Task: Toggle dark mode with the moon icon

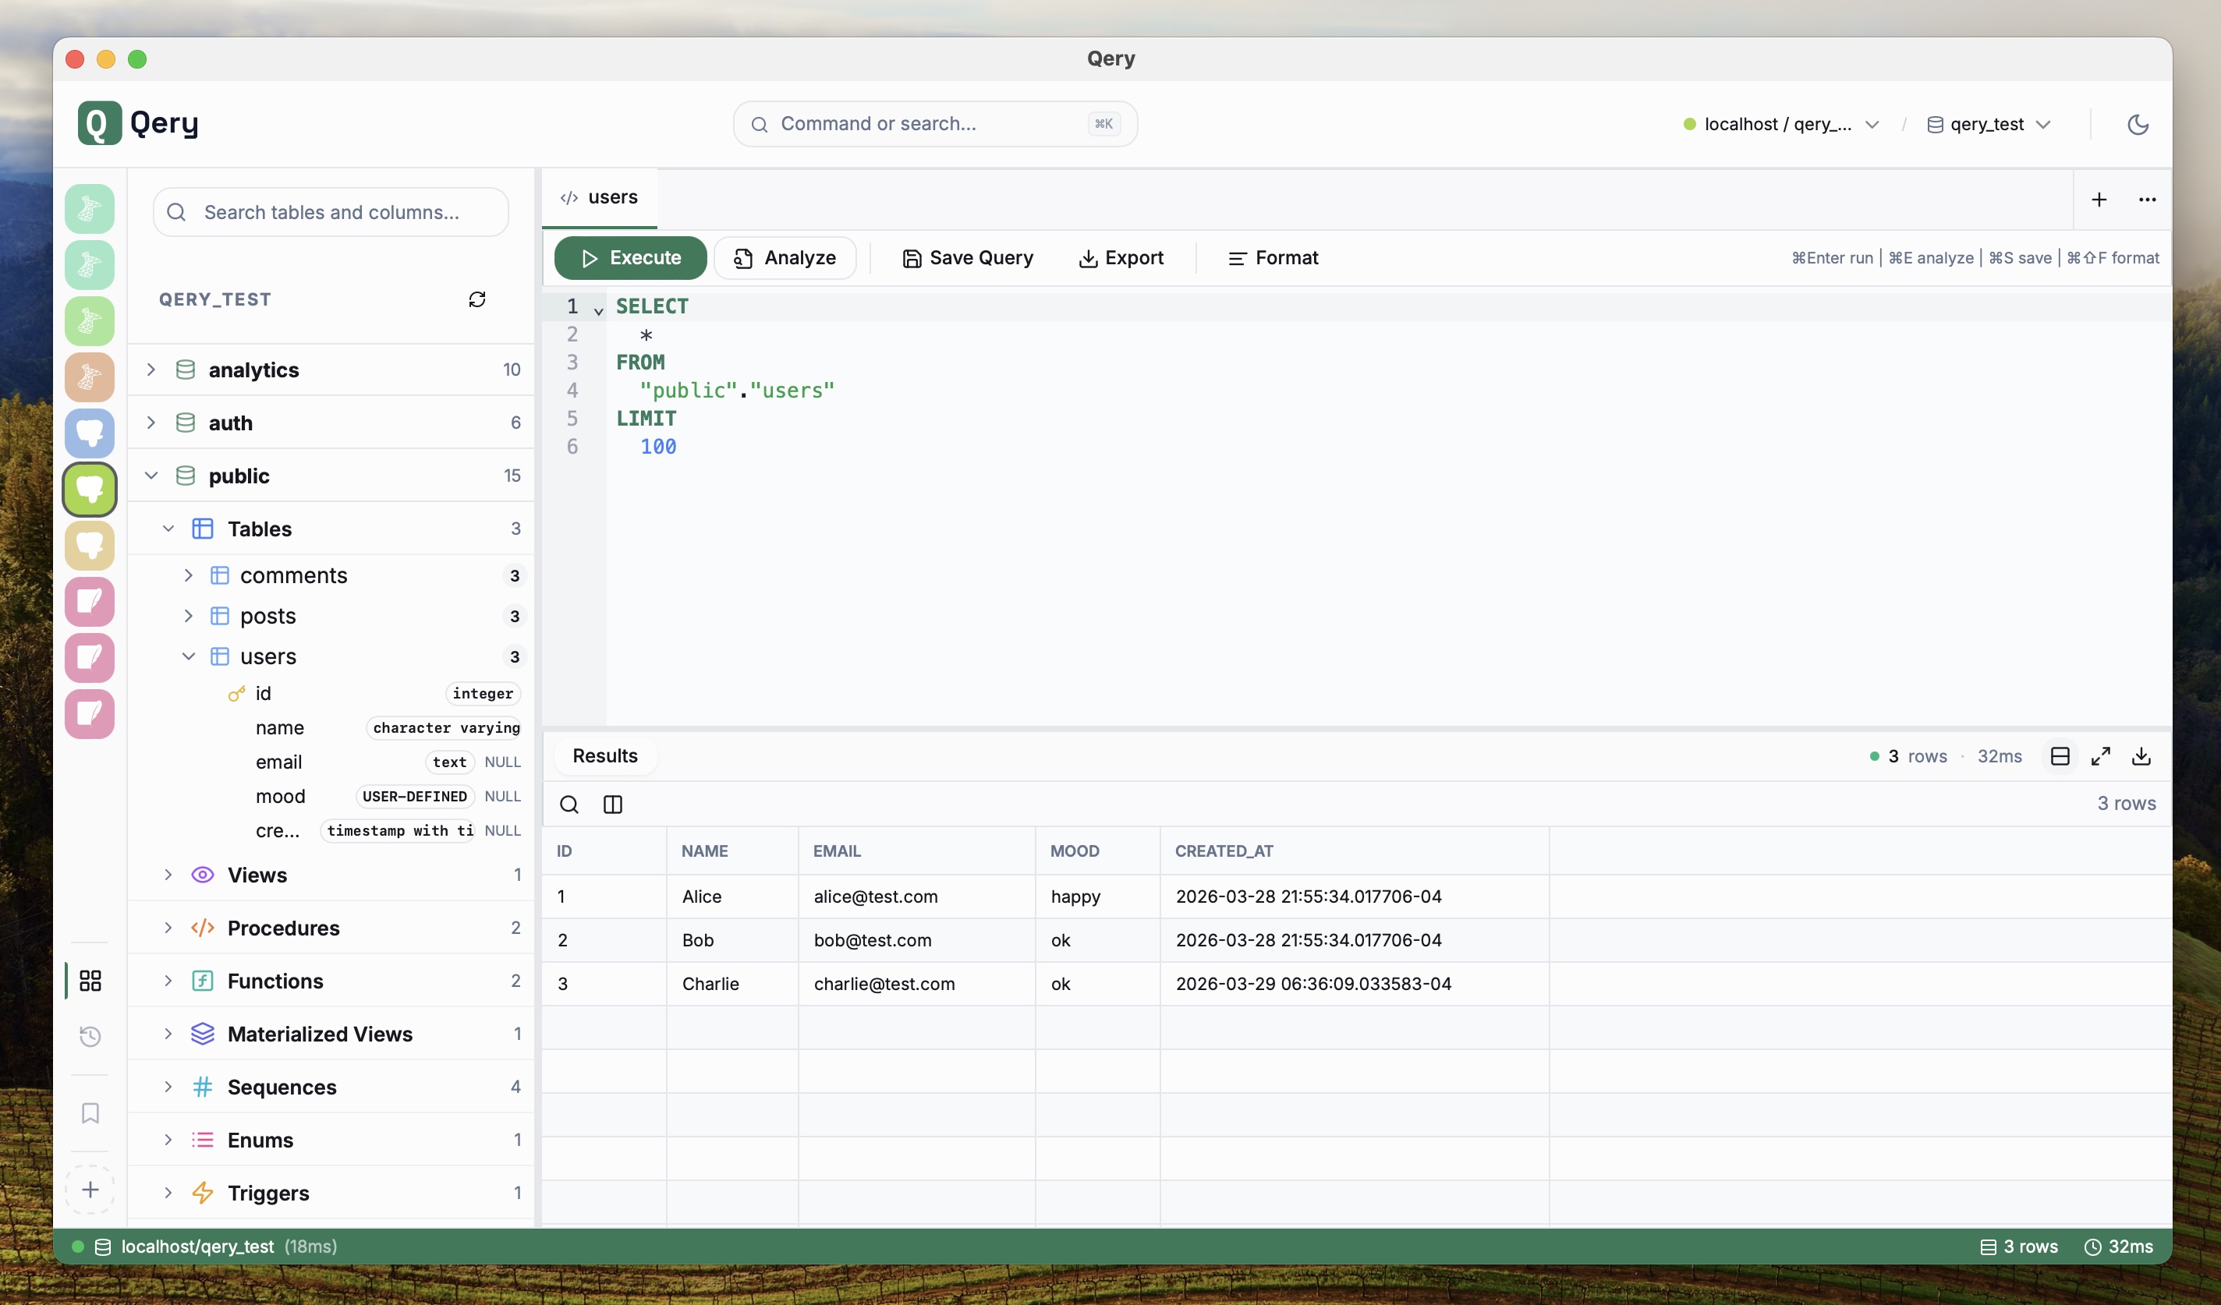Action: pyautogui.click(x=2139, y=124)
